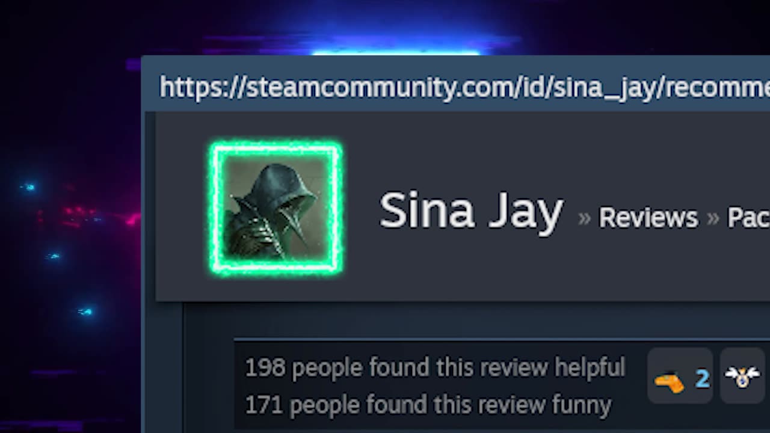The height and width of the screenshot is (433, 770).
Task: Click "198 people found this review helpful"
Action: [x=435, y=367]
